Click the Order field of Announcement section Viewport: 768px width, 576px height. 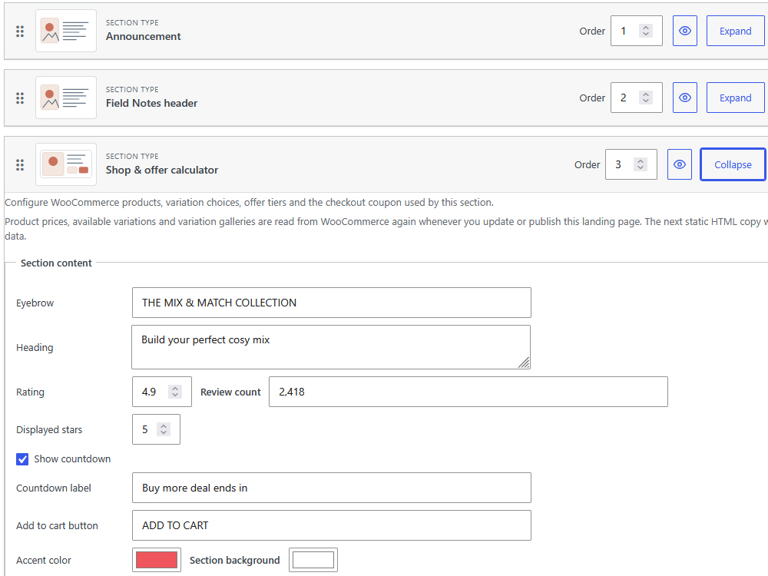click(x=636, y=31)
